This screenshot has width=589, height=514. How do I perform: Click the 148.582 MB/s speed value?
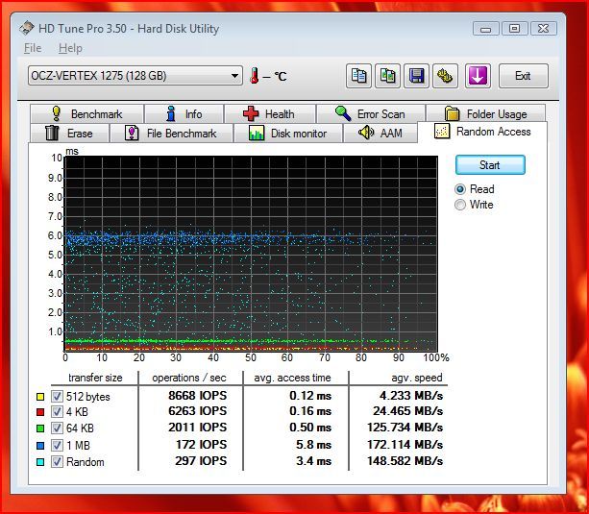pos(405,461)
